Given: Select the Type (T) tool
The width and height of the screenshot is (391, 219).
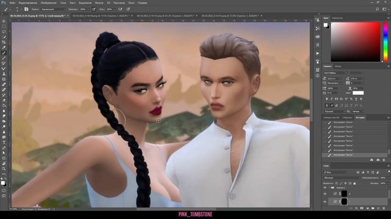Looking at the screenshot, I should [x=4, y=142].
